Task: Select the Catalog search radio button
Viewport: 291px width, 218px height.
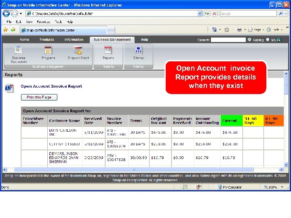Action: tap(249, 40)
